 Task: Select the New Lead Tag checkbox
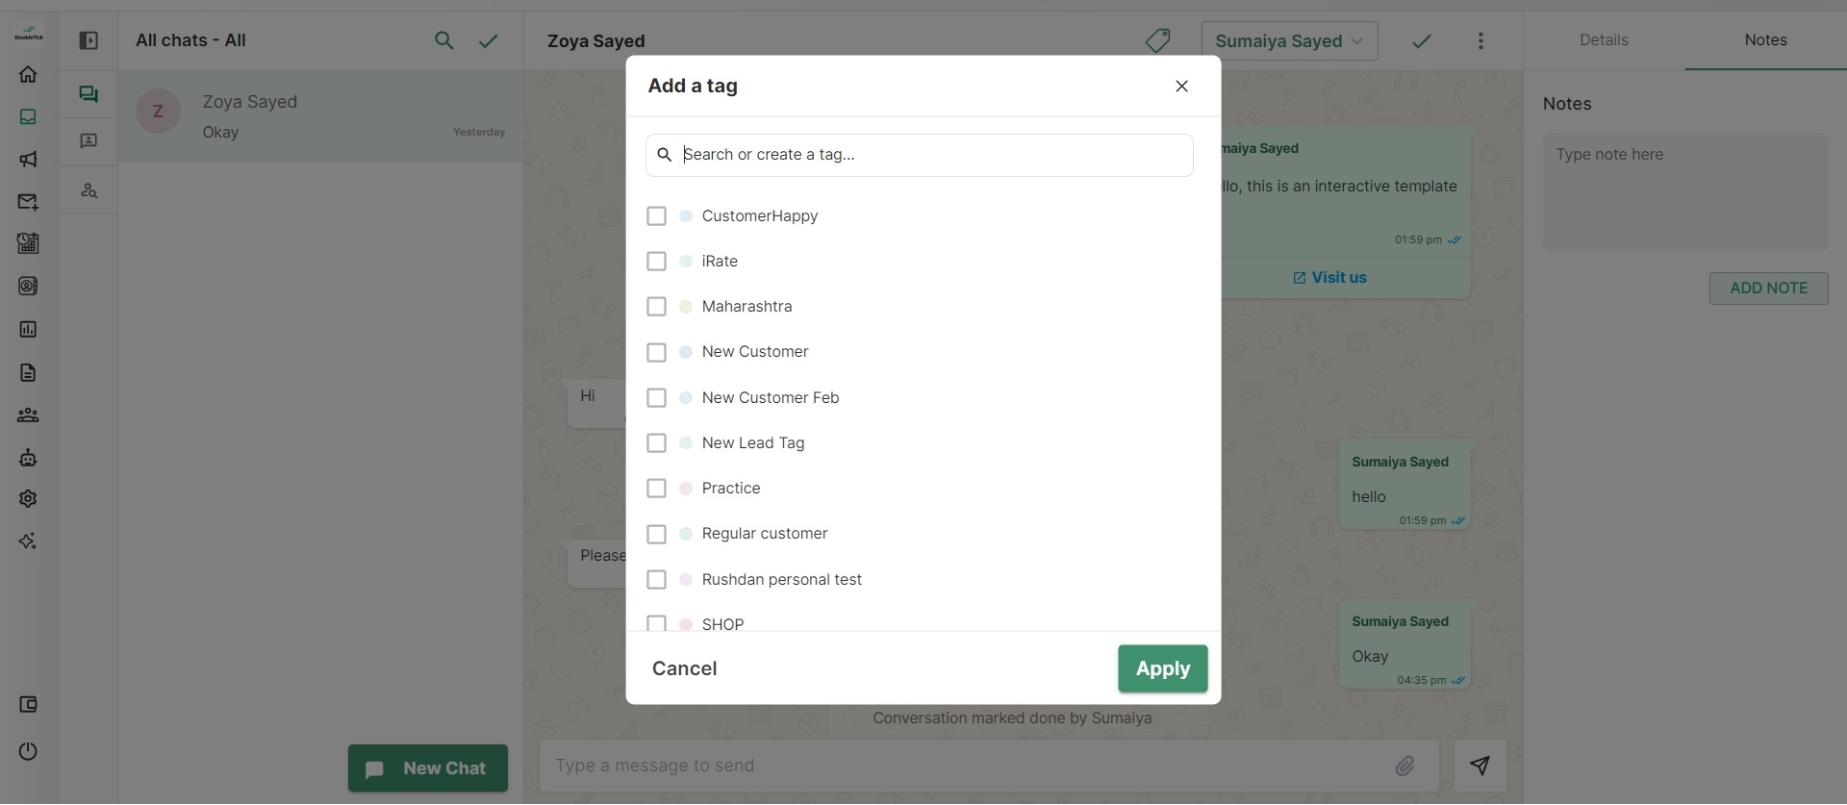[x=656, y=443]
